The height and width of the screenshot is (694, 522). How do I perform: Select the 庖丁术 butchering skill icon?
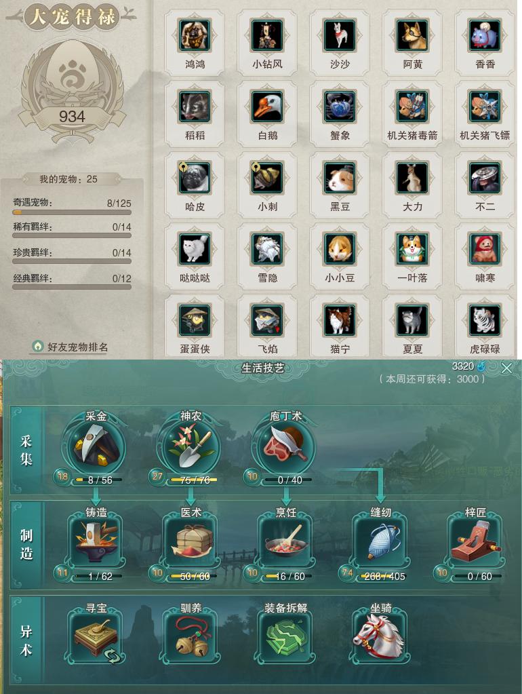(x=286, y=445)
